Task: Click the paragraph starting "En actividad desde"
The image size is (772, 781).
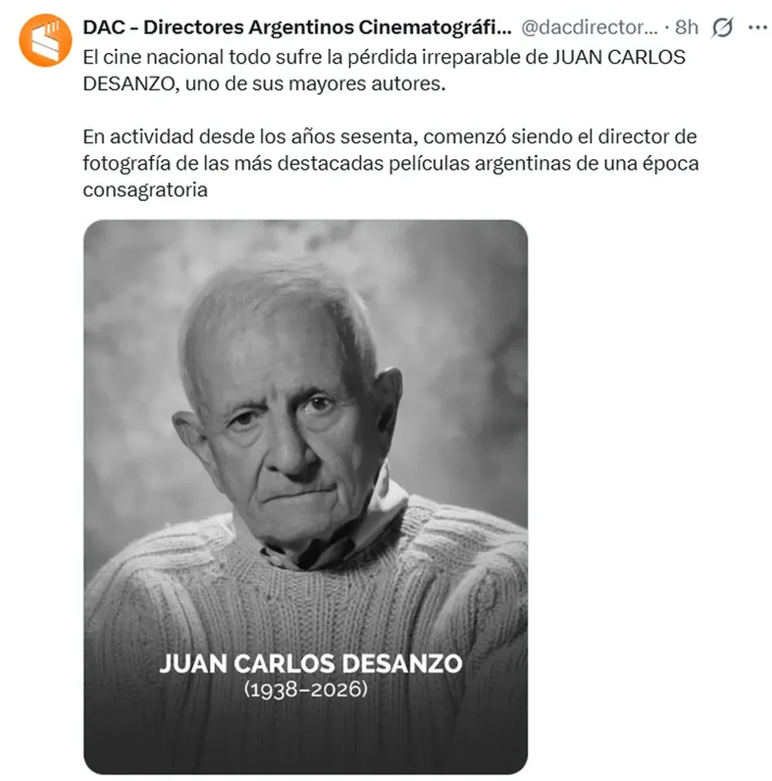Action: click(391, 163)
